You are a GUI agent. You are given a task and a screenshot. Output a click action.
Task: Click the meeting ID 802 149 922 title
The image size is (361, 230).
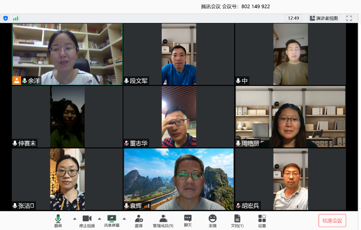(x=235, y=7)
